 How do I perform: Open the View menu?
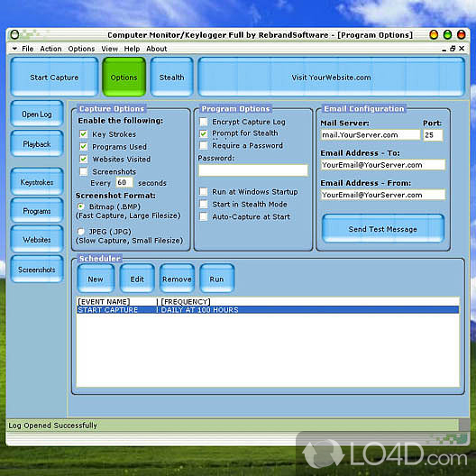(109, 49)
